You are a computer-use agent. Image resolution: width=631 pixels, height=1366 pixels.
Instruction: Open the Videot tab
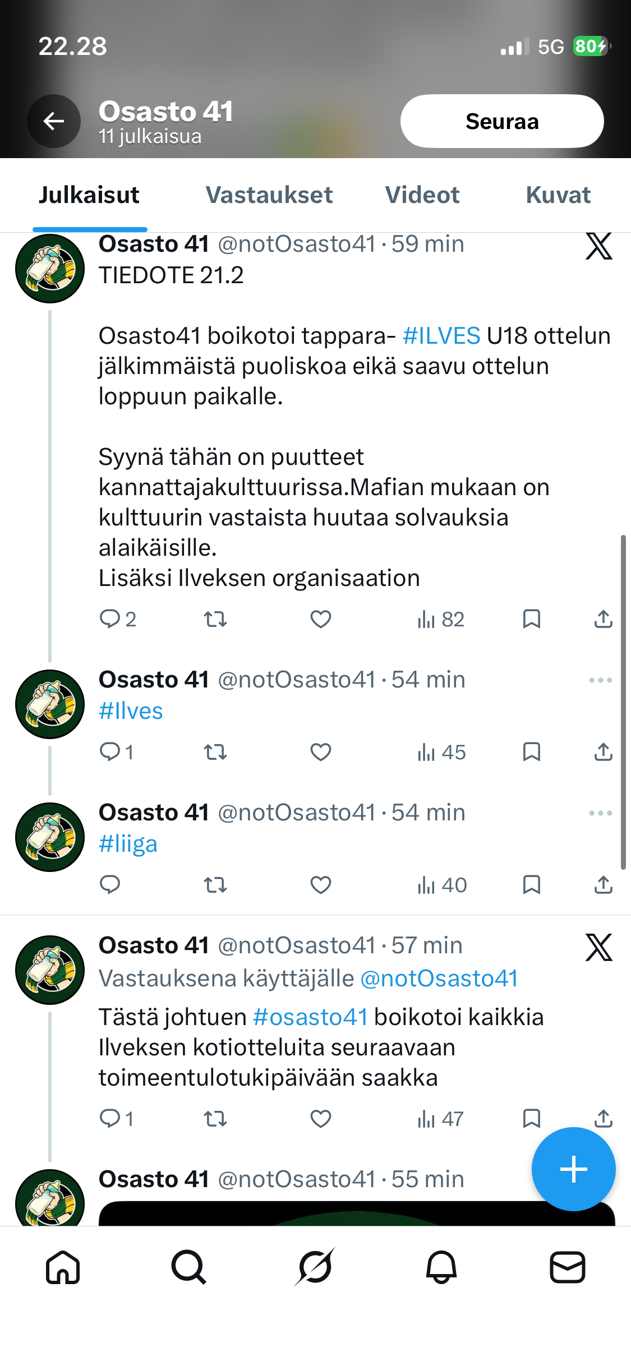422,195
